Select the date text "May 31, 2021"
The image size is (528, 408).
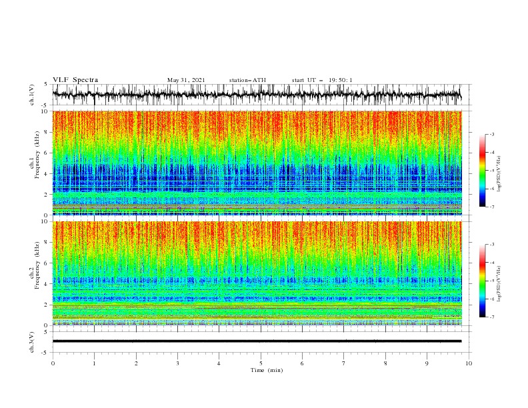click(186, 80)
